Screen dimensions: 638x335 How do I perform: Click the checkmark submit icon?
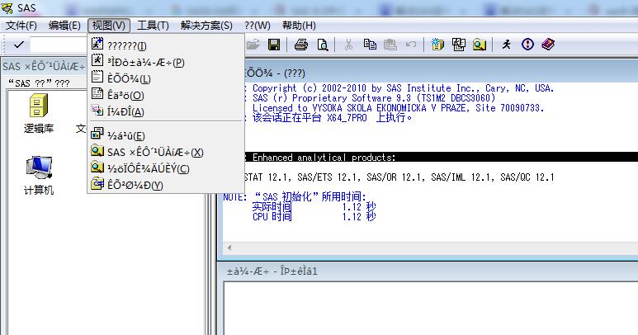coord(19,45)
